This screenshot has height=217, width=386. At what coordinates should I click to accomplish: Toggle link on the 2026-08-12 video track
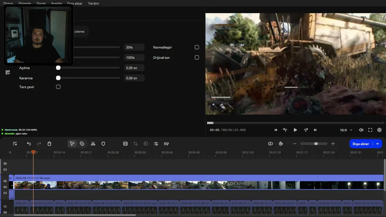click(x=5, y=193)
